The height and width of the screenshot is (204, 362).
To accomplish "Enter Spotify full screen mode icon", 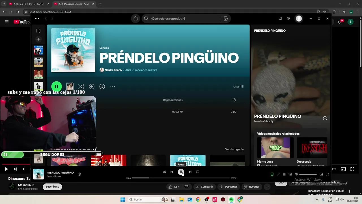I will (x=327, y=174).
